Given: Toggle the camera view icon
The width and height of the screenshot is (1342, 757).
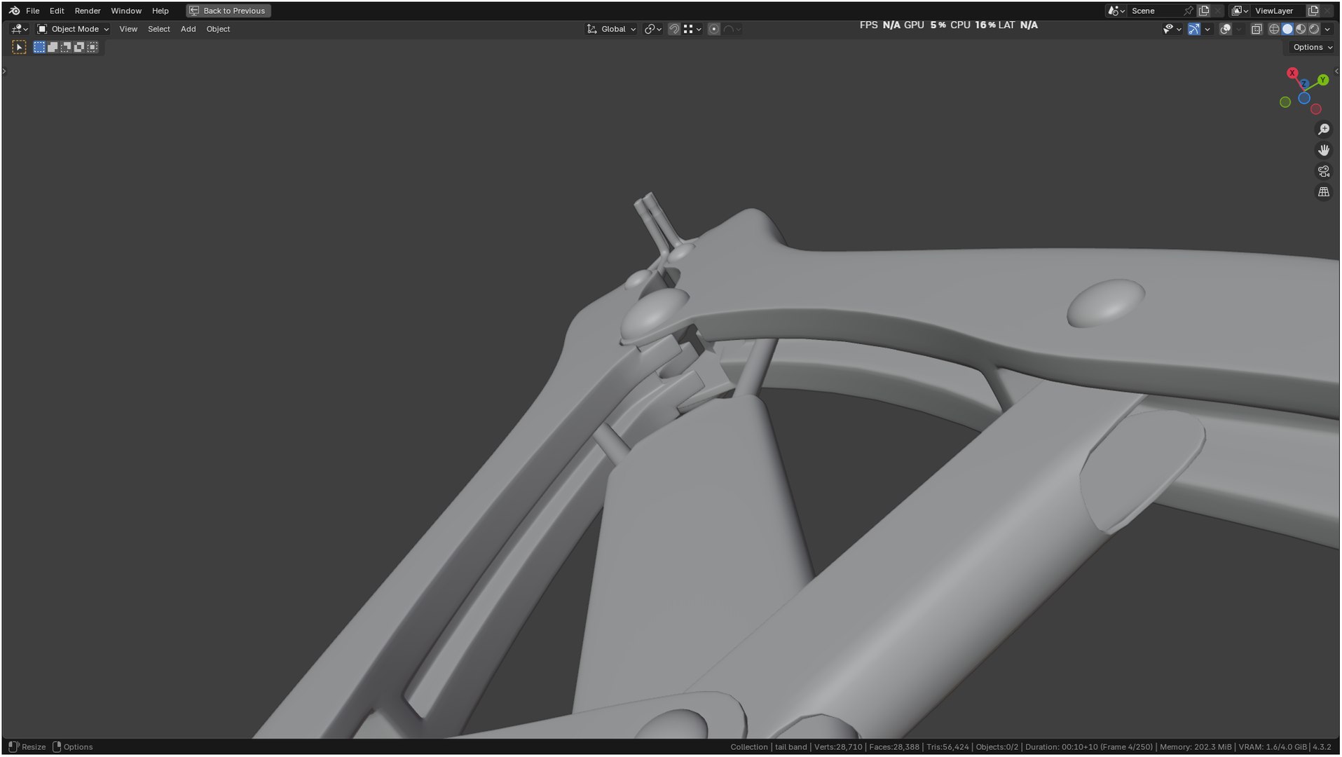Looking at the screenshot, I should [1323, 171].
